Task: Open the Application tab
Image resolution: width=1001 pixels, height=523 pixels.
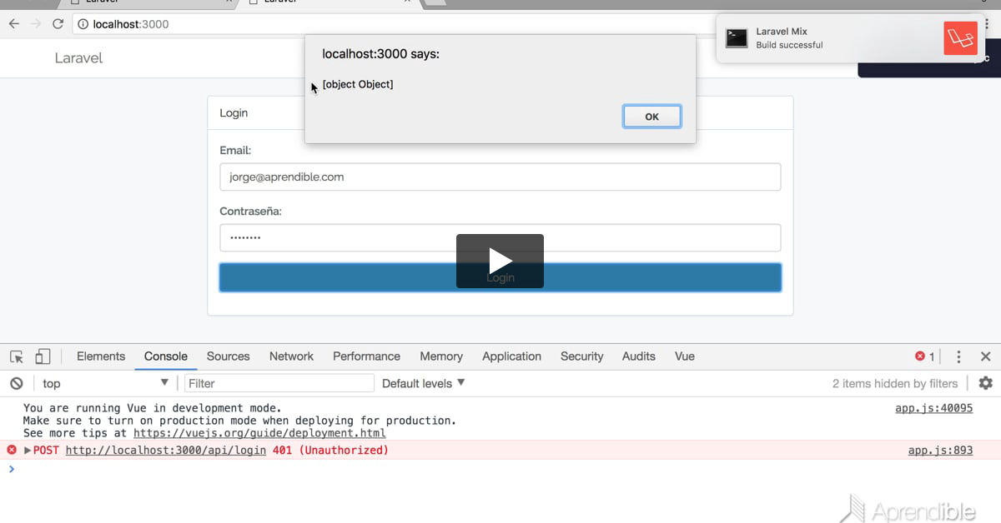Action: coord(511,356)
